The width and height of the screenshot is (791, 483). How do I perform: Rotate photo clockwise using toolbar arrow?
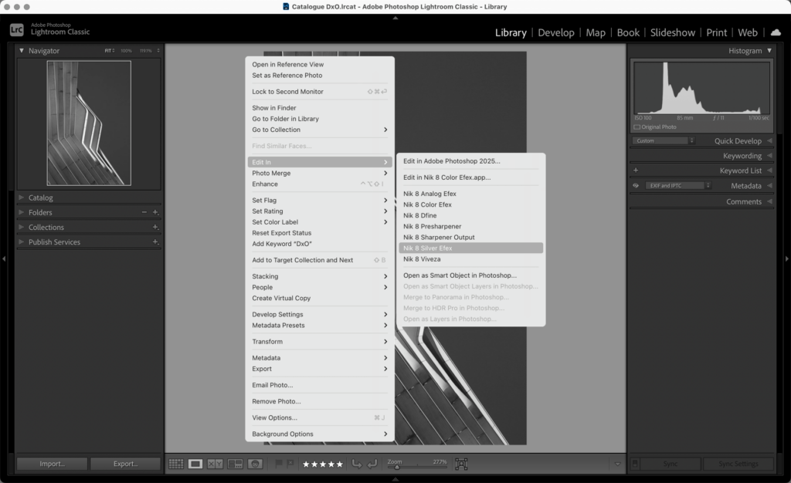(372, 464)
